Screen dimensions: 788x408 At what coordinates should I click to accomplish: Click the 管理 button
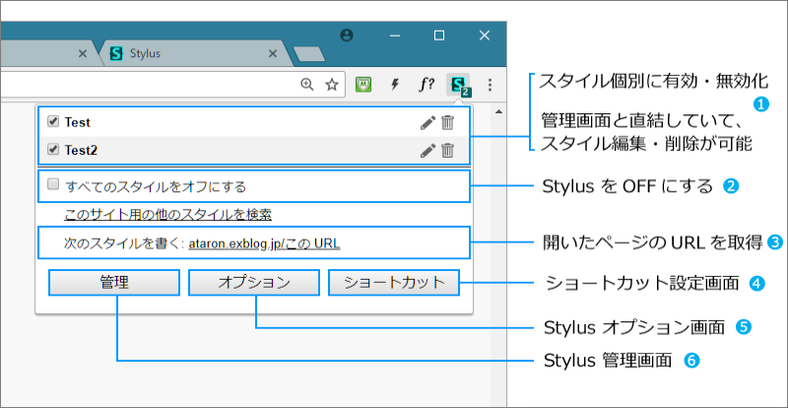(114, 282)
